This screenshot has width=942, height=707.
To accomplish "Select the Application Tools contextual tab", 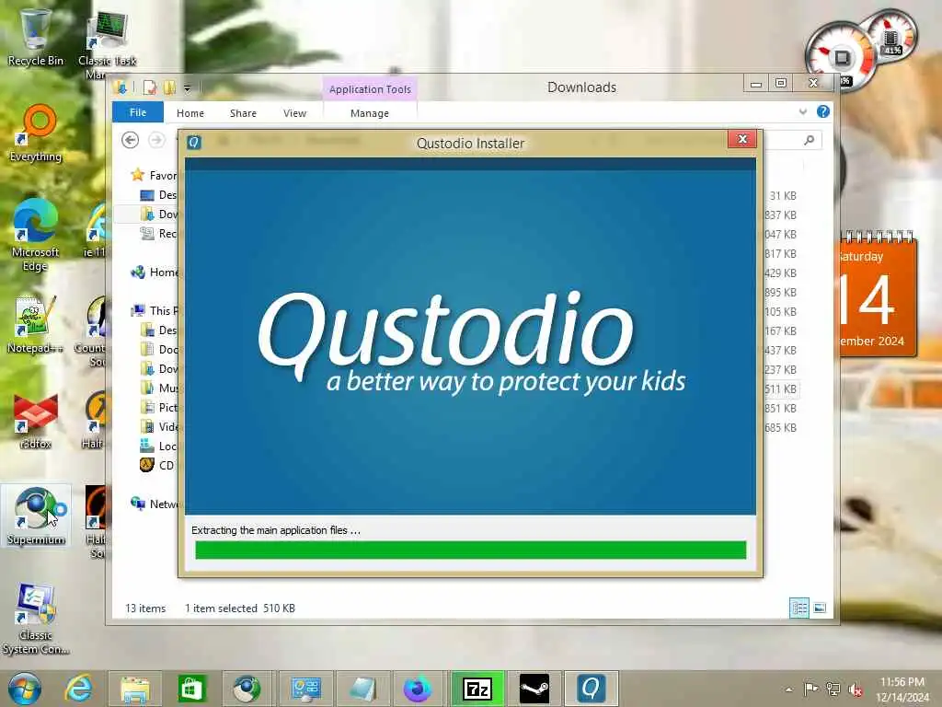I will 370,89.
